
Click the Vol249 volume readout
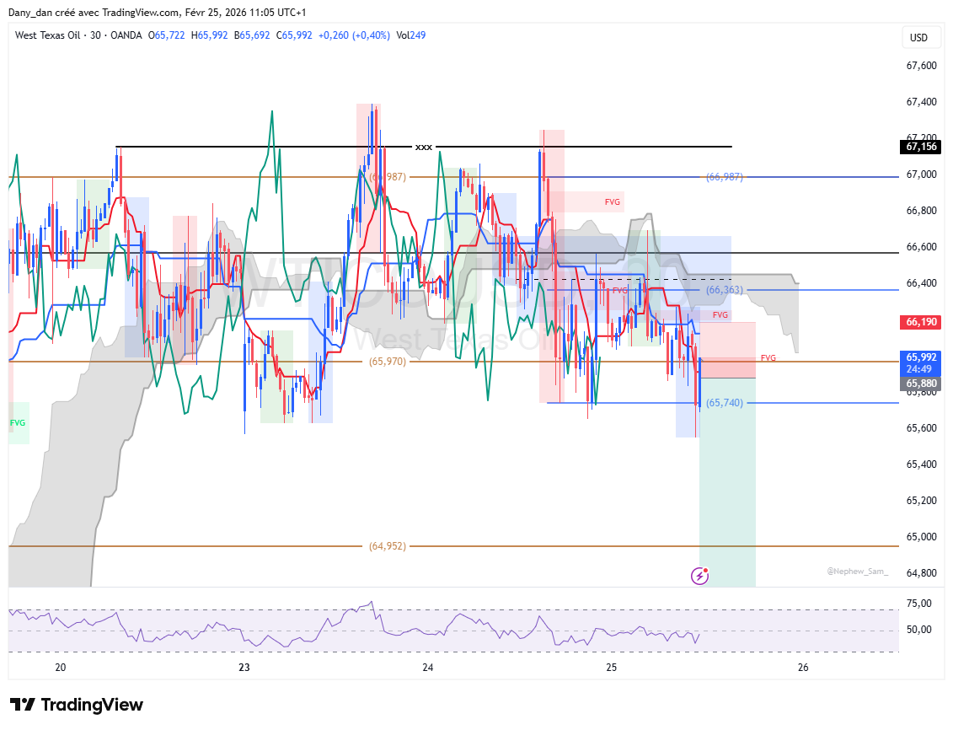point(411,35)
